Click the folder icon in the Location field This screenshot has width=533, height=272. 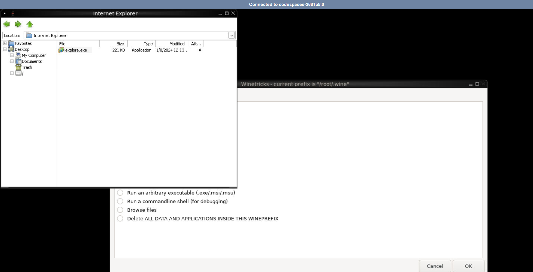[x=29, y=35]
